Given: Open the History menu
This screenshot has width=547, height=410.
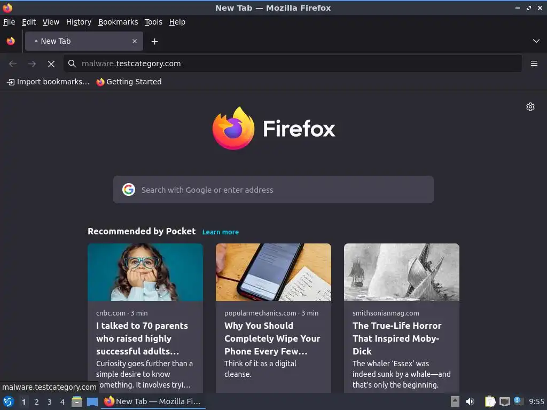Looking at the screenshot, I should [x=79, y=22].
